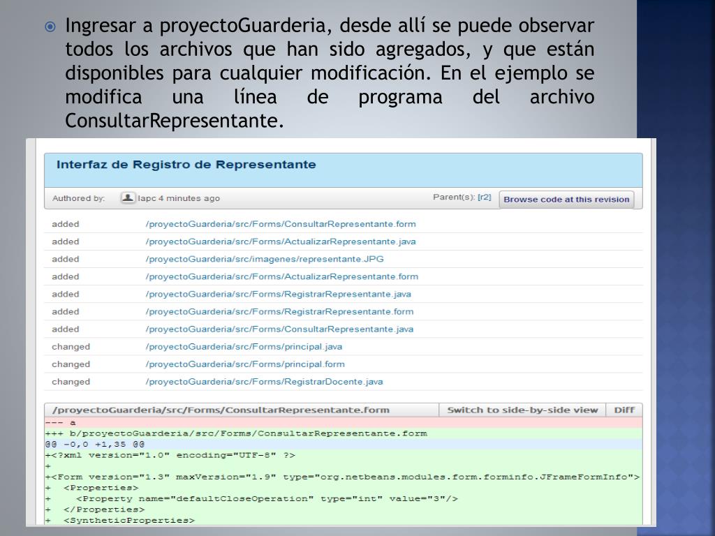Click the Diff button in diff header
The image size is (715, 536).
(x=624, y=410)
